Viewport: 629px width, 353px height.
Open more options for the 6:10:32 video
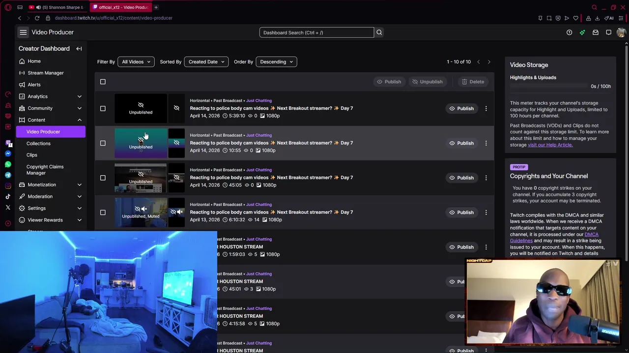tap(486, 212)
